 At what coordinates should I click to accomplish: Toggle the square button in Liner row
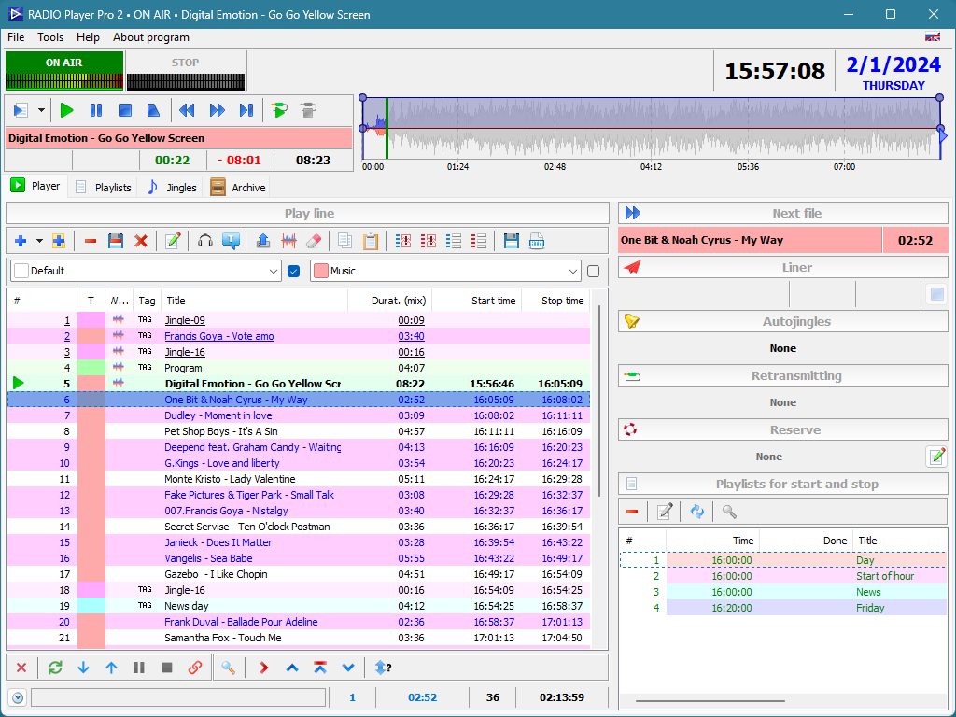click(x=936, y=295)
